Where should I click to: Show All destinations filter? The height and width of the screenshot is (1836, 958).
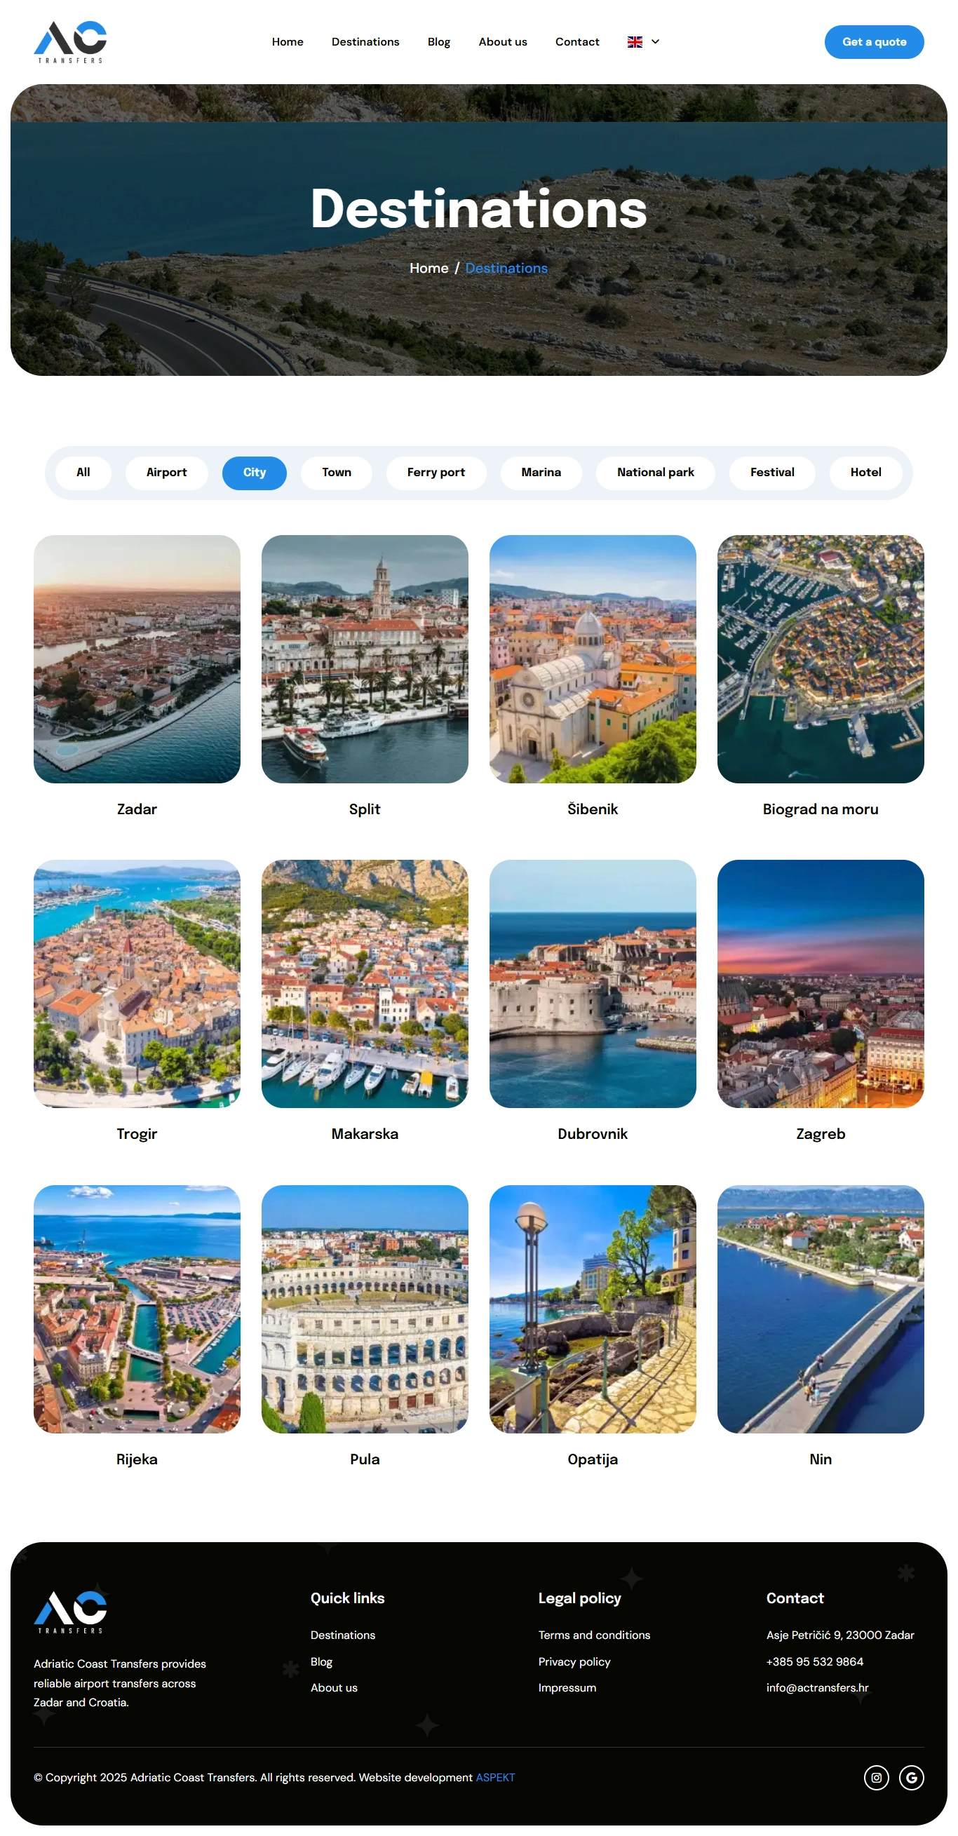(x=83, y=472)
